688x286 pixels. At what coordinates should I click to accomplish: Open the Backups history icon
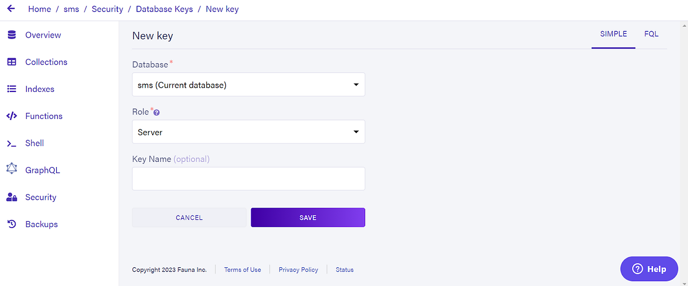pyautogui.click(x=11, y=224)
